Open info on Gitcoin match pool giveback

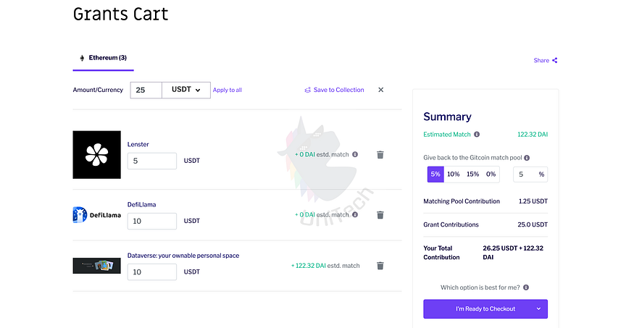(527, 158)
